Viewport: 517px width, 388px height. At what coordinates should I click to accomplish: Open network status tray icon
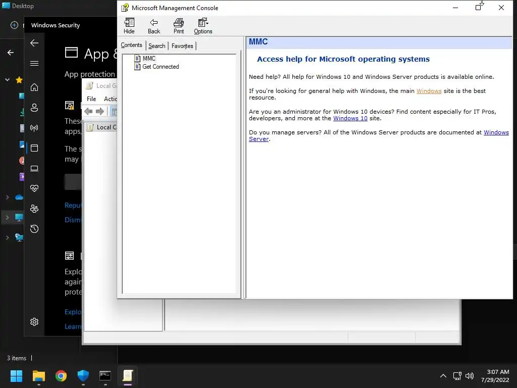coord(457,376)
